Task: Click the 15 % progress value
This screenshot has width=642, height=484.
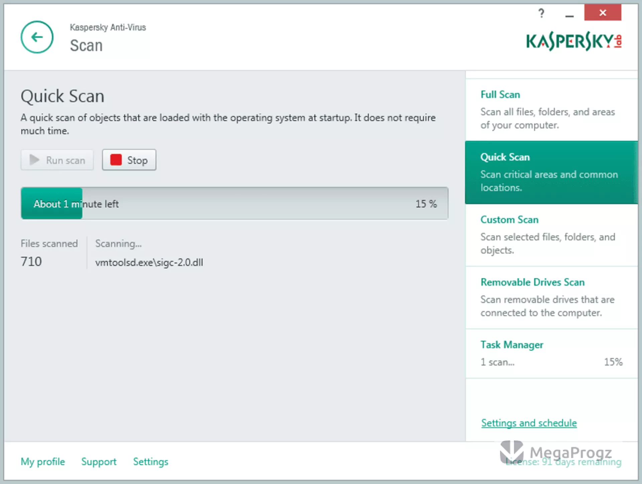Action: (x=426, y=204)
